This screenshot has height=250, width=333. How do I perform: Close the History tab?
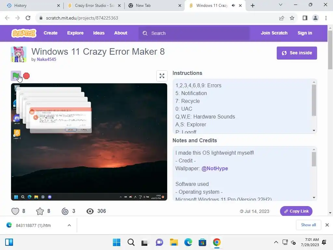point(59,6)
